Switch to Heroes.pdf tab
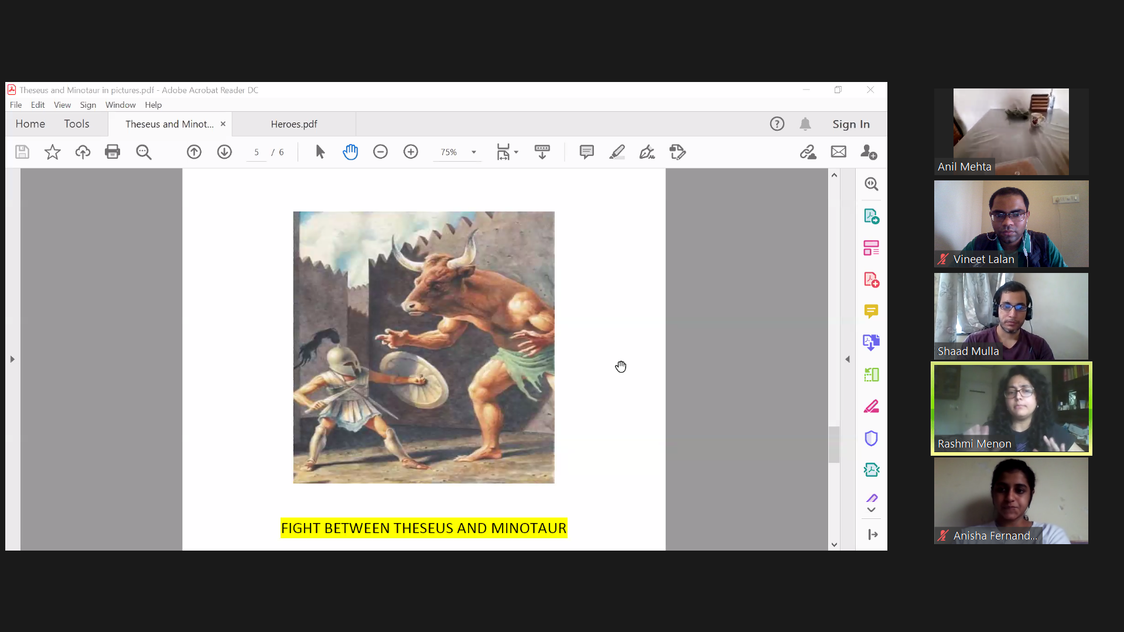Screen dimensions: 1124x632 [294, 124]
